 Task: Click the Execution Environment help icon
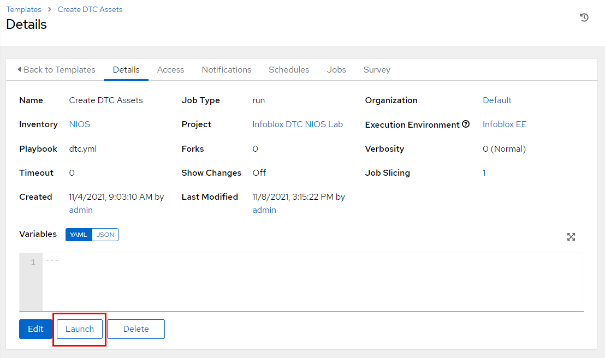pyautogui.click(x=466, y=124)
